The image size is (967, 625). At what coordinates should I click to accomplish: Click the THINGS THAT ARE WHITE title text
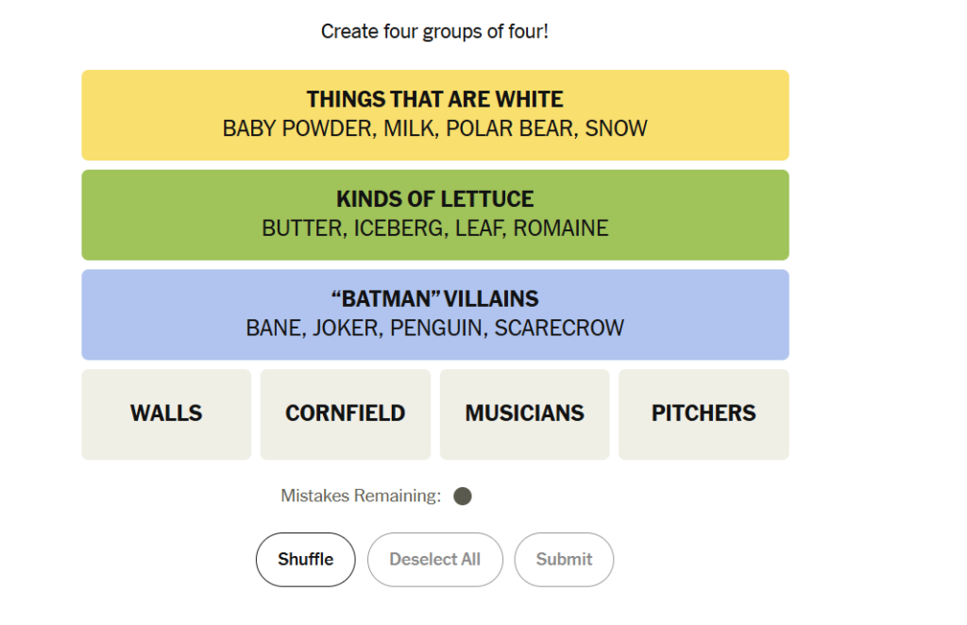(434, 99)
